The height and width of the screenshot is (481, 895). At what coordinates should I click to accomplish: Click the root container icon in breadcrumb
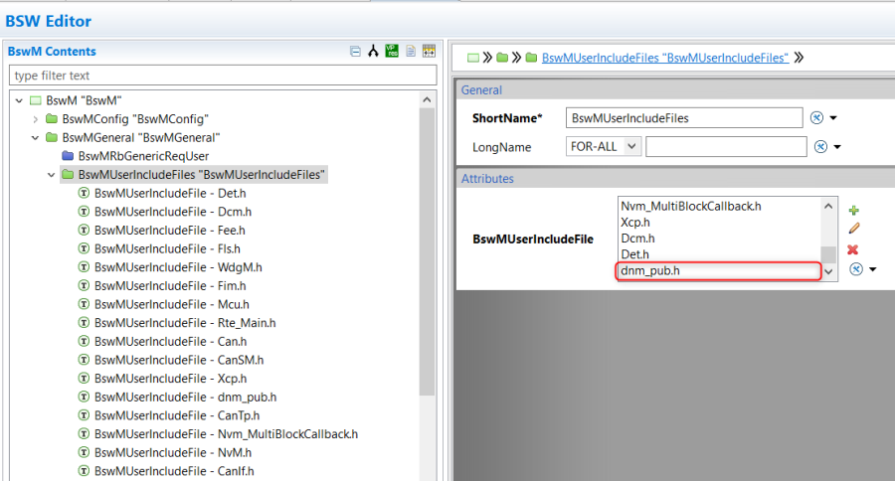click(473, 58)
